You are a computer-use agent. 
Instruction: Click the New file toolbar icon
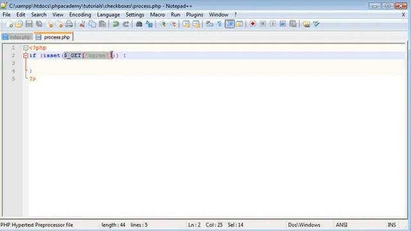pyautogui.click(x=10, y=24)
